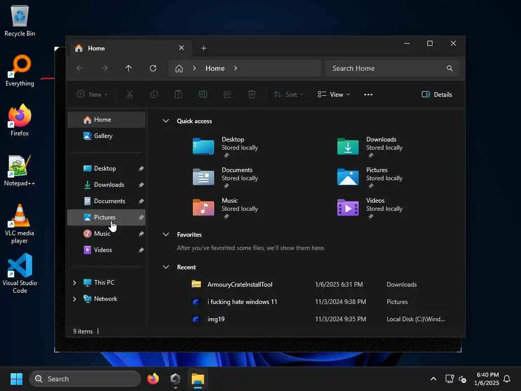Click the Delete trash icon
The image size is (521, 391).
(x=252, y=94)
